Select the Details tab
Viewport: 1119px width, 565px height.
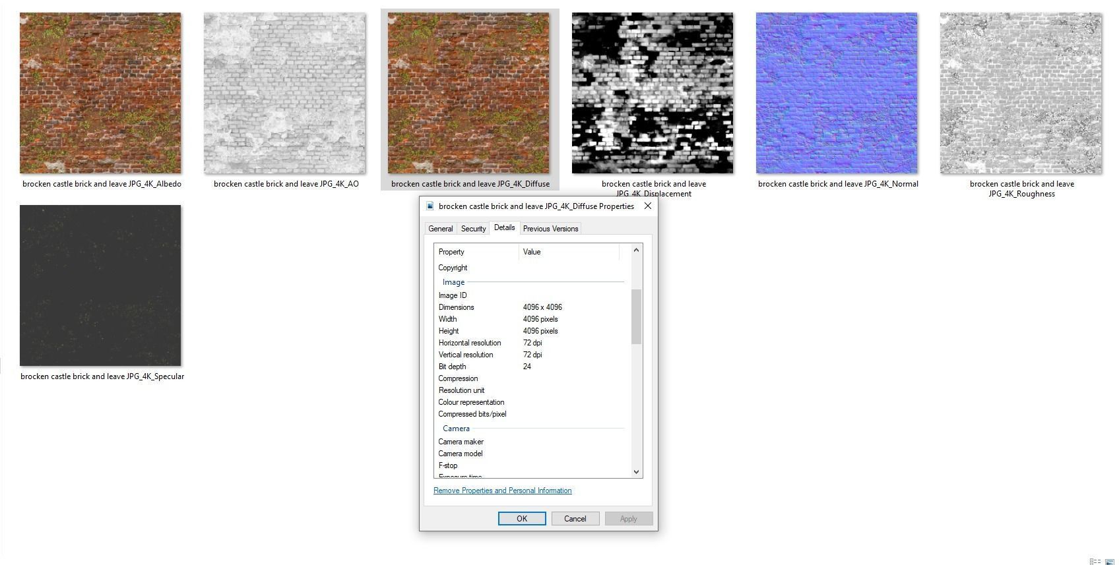point(504,227)
